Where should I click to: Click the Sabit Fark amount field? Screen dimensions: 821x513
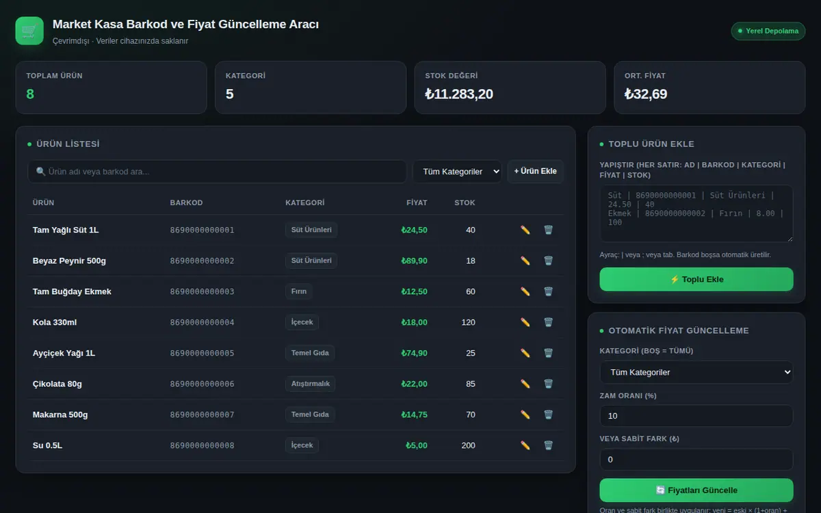[696, 460]
